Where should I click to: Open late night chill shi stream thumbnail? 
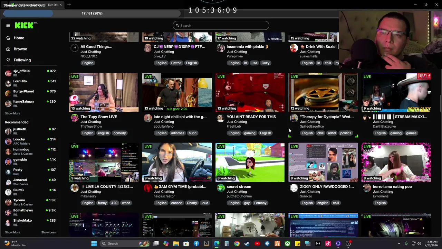pos(177,92)
